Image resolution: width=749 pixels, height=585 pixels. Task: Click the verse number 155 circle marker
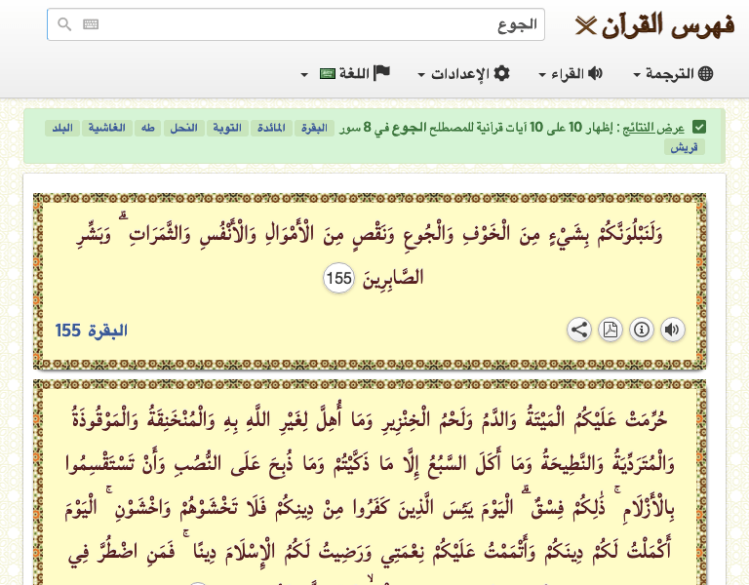tap(338, 278)
